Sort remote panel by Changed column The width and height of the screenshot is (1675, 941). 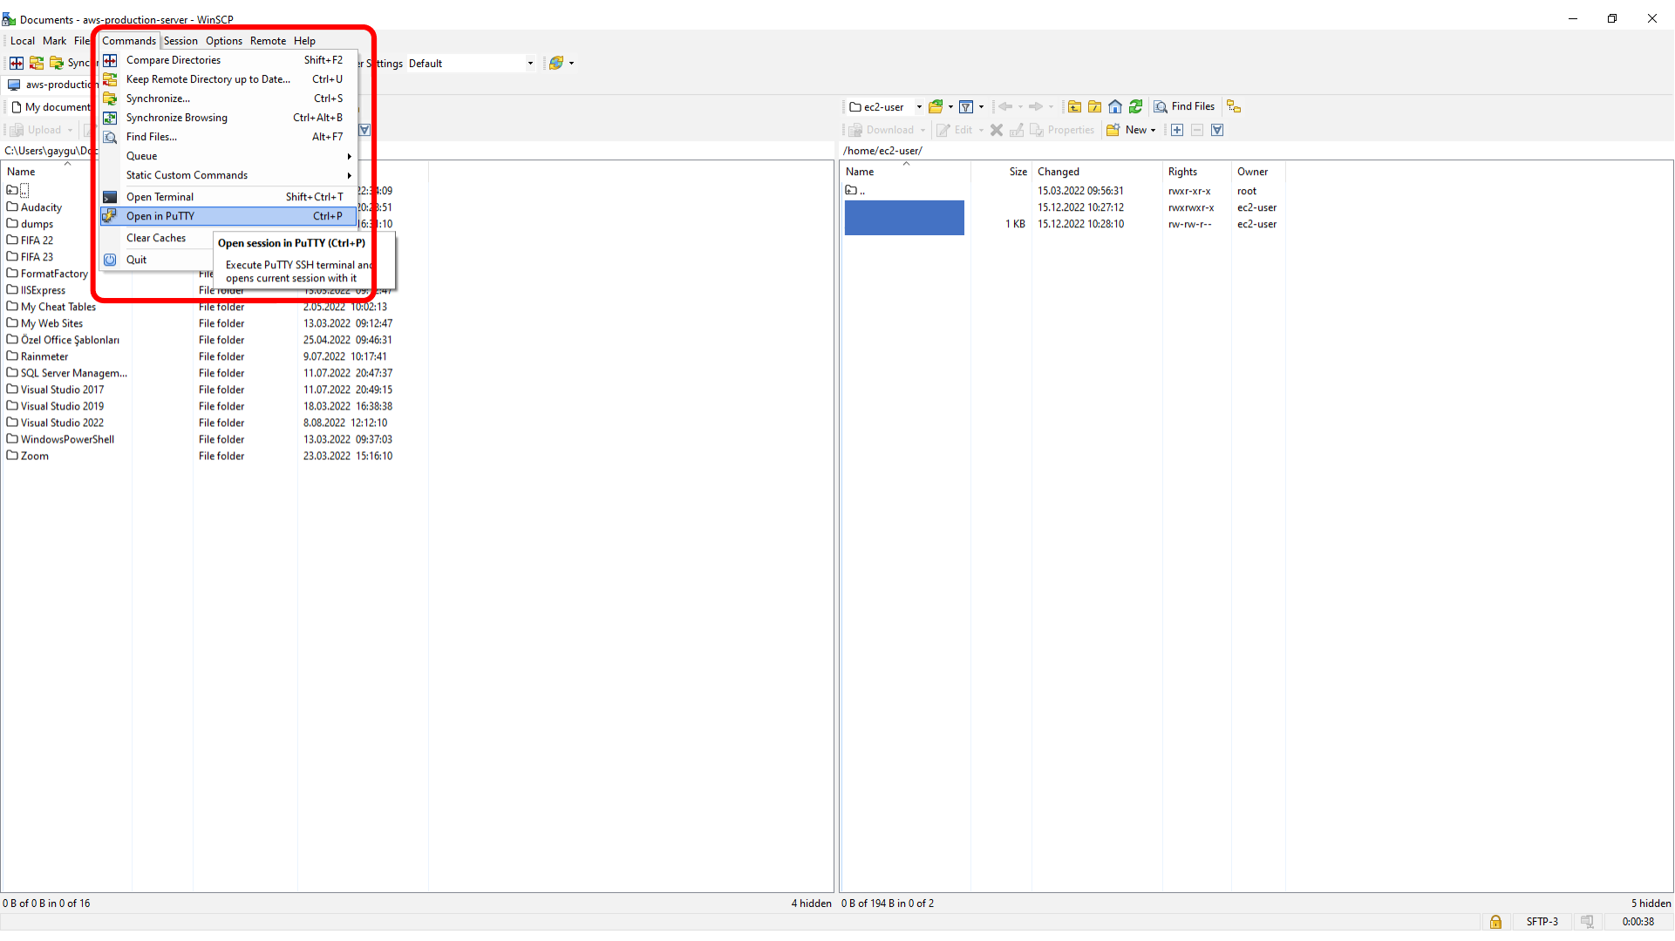coord(1097,172)
